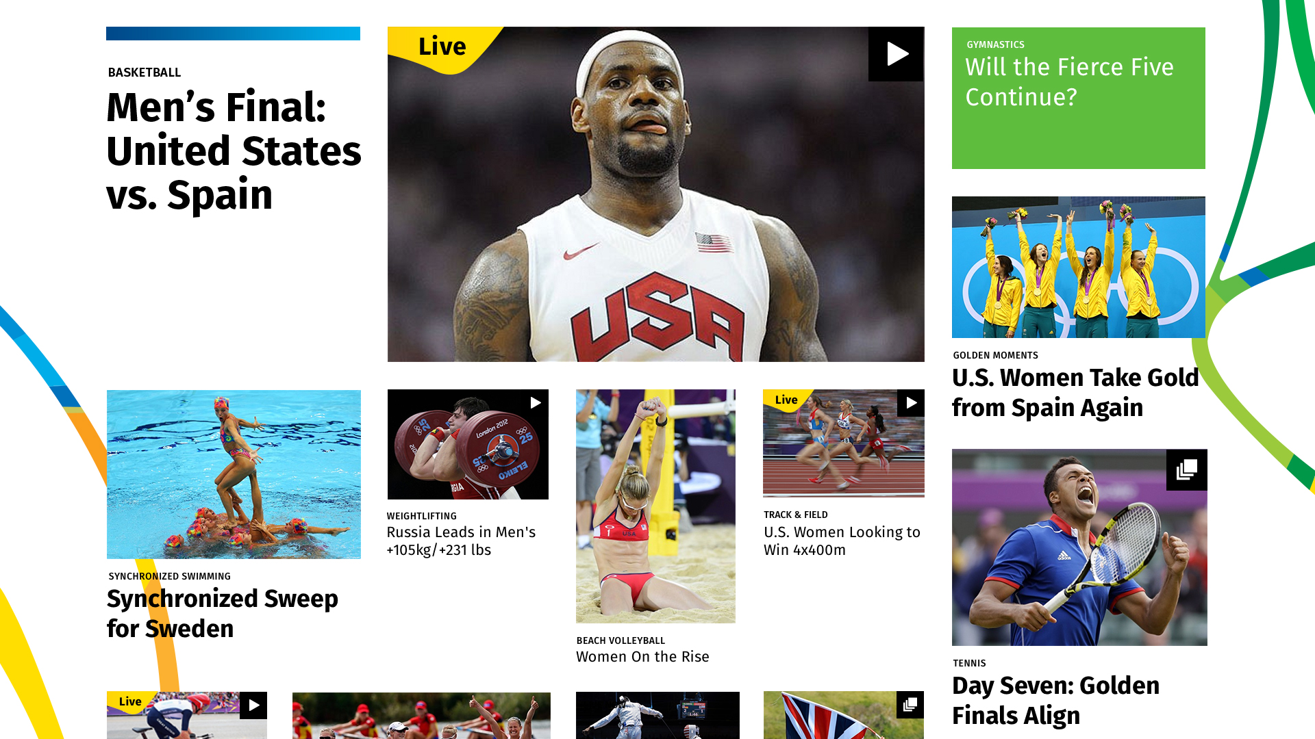Image resolution: width=1315 pixels, height=739 pixels.
Task: Open the Men's Final United States vs. Spain headline
Action: click(234, 151)
